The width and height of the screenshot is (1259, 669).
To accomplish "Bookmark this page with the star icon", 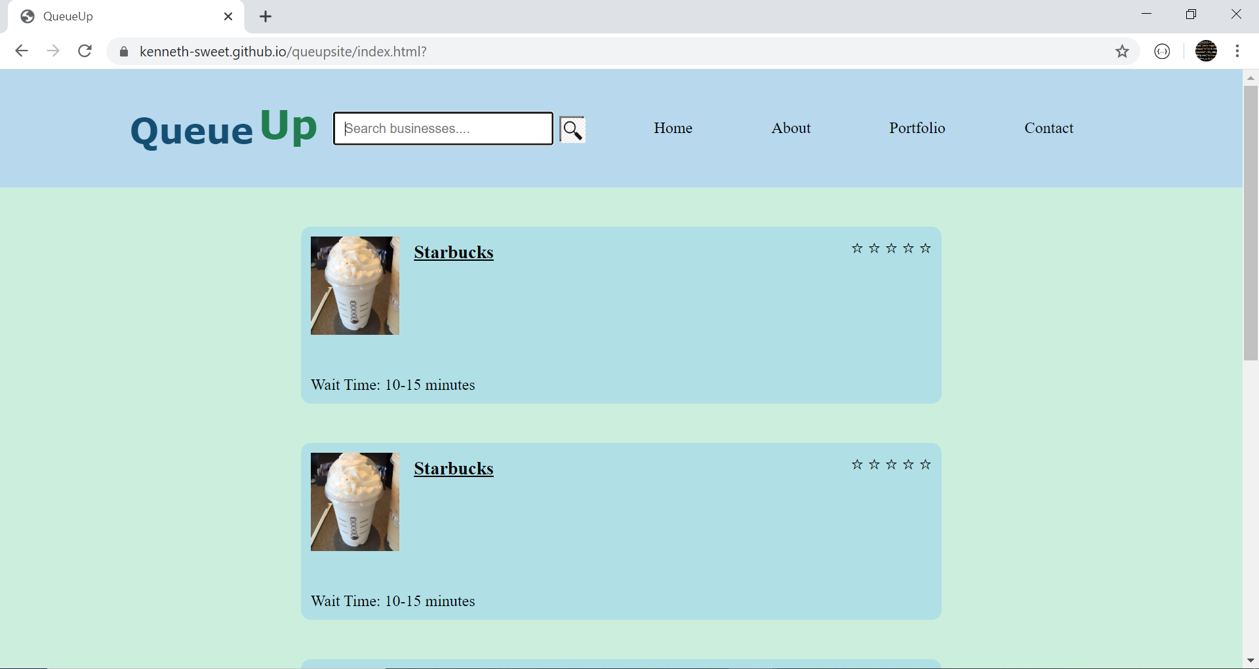I will (x=1122, y=51).
